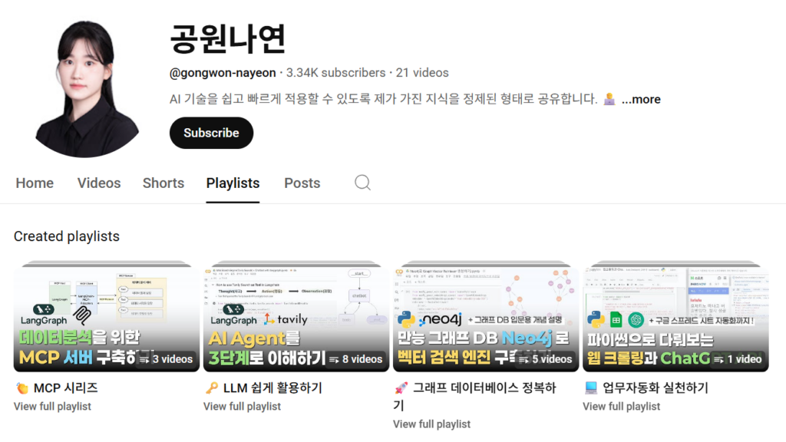This screenshot has width=786, height=442.
Task: Go to the channel Home tab
Action: pyautogui.click(x=35, y=183)
